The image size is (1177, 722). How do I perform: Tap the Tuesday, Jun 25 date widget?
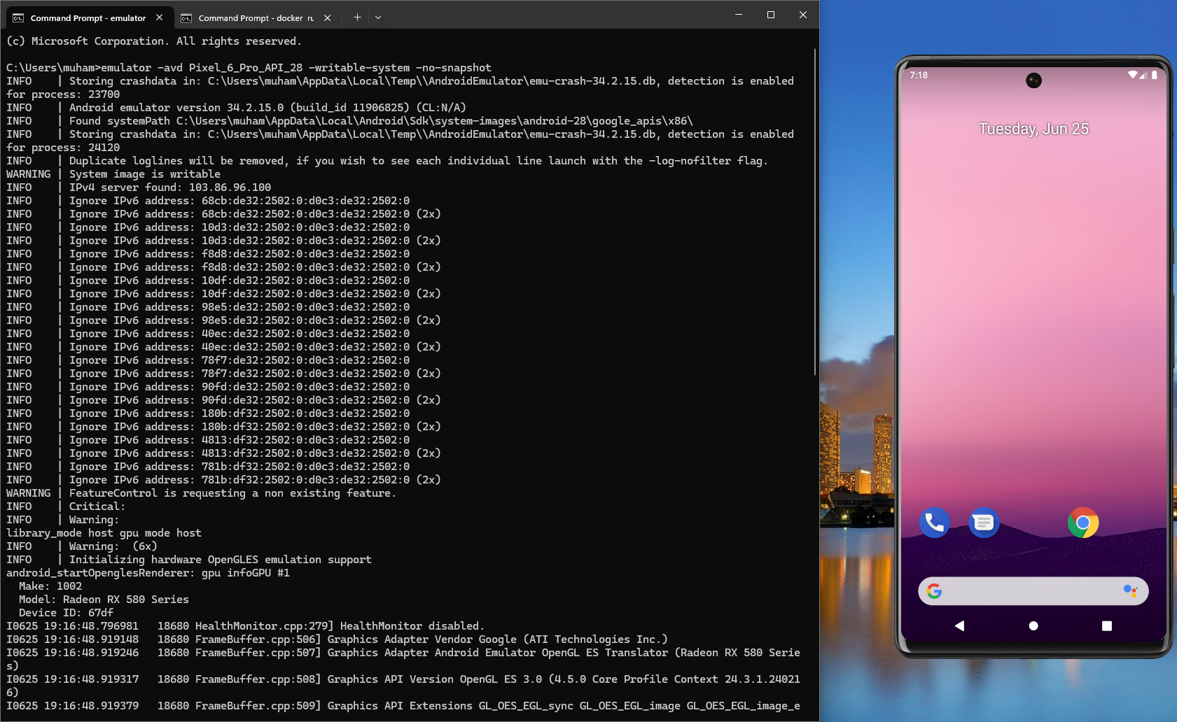tap(1033, 129)
